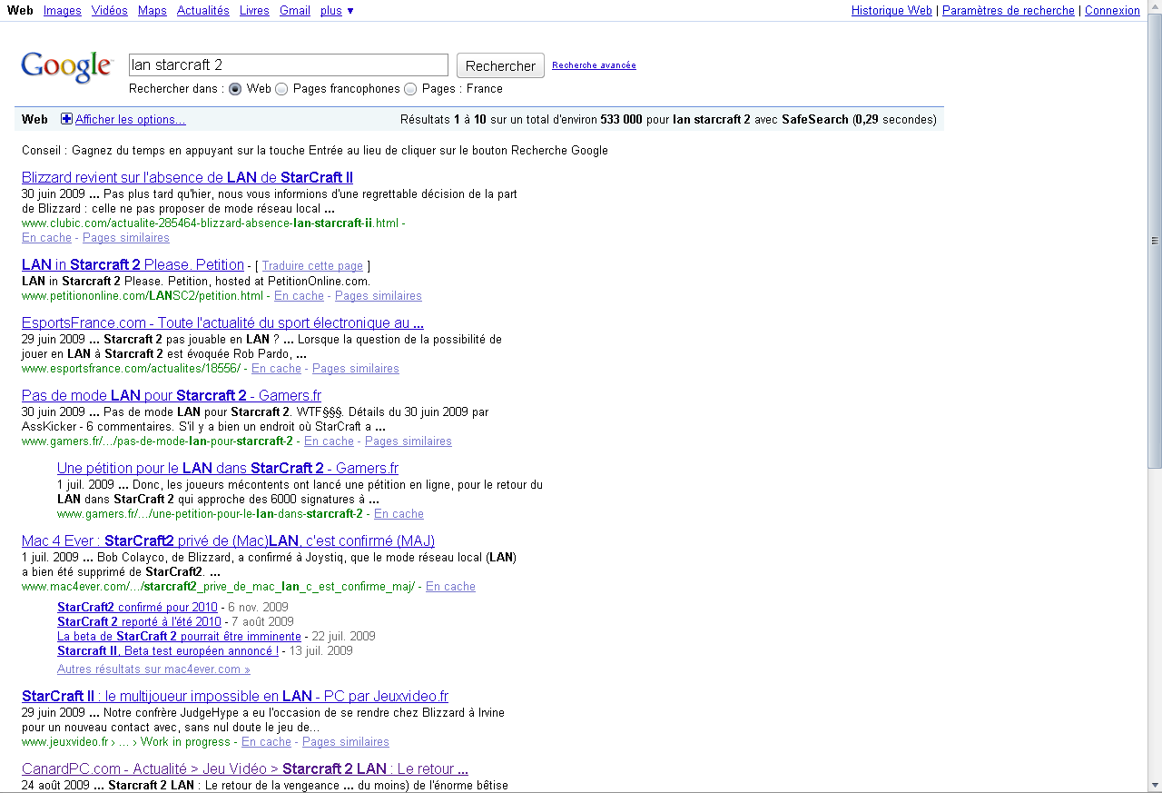Open CanardPC.com Starcraft 2 LAN result
The height and width of the screenshot is (793, 1162).
click(245, 769)
